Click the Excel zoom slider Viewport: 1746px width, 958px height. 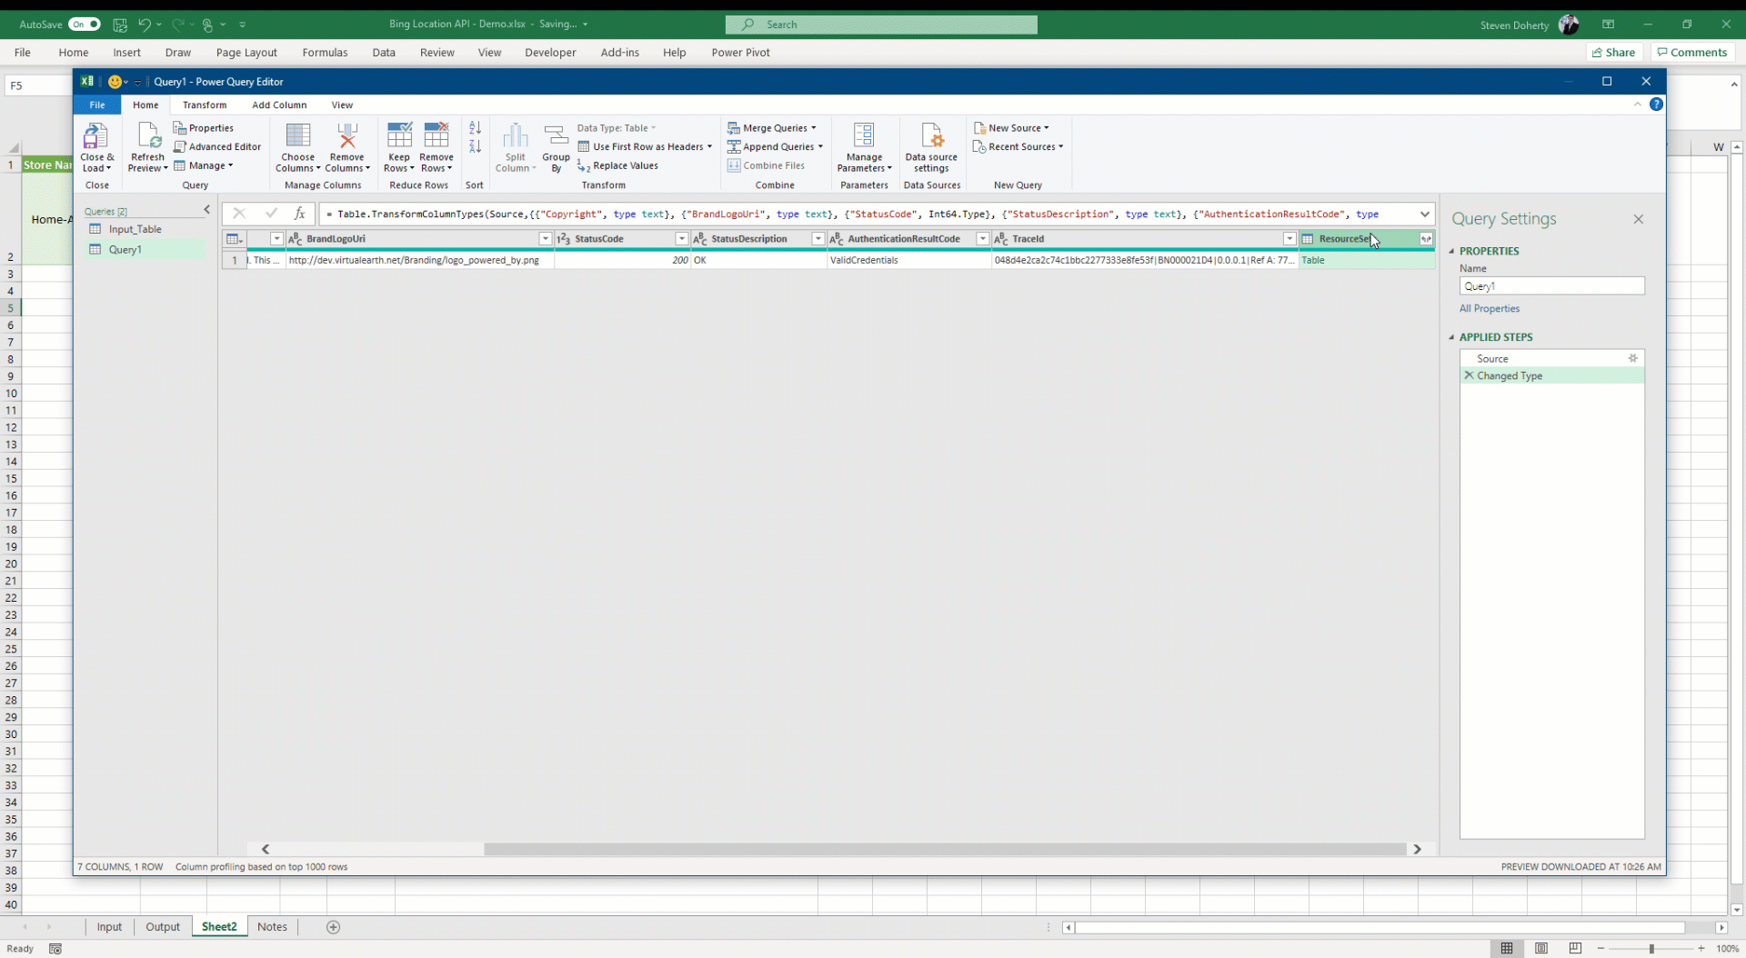point(1651,948)
